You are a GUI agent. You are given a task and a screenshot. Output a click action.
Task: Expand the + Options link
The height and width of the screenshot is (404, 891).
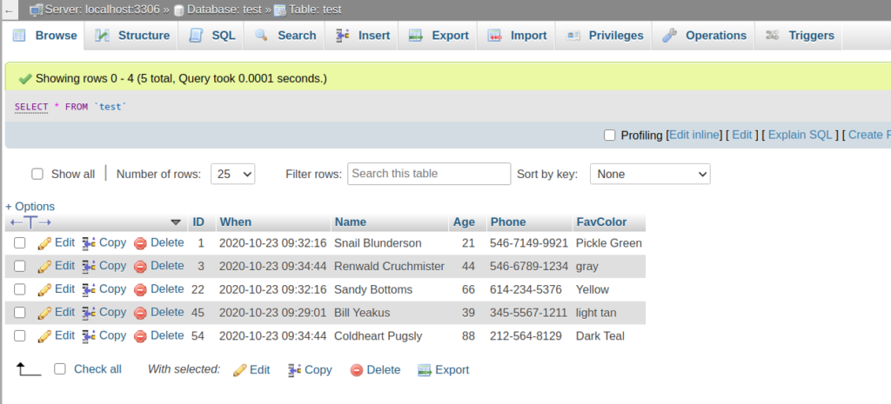click(30, 206)
